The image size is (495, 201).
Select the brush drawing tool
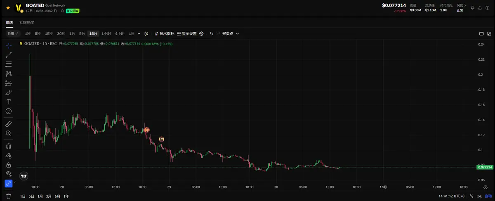coord(9,92)
